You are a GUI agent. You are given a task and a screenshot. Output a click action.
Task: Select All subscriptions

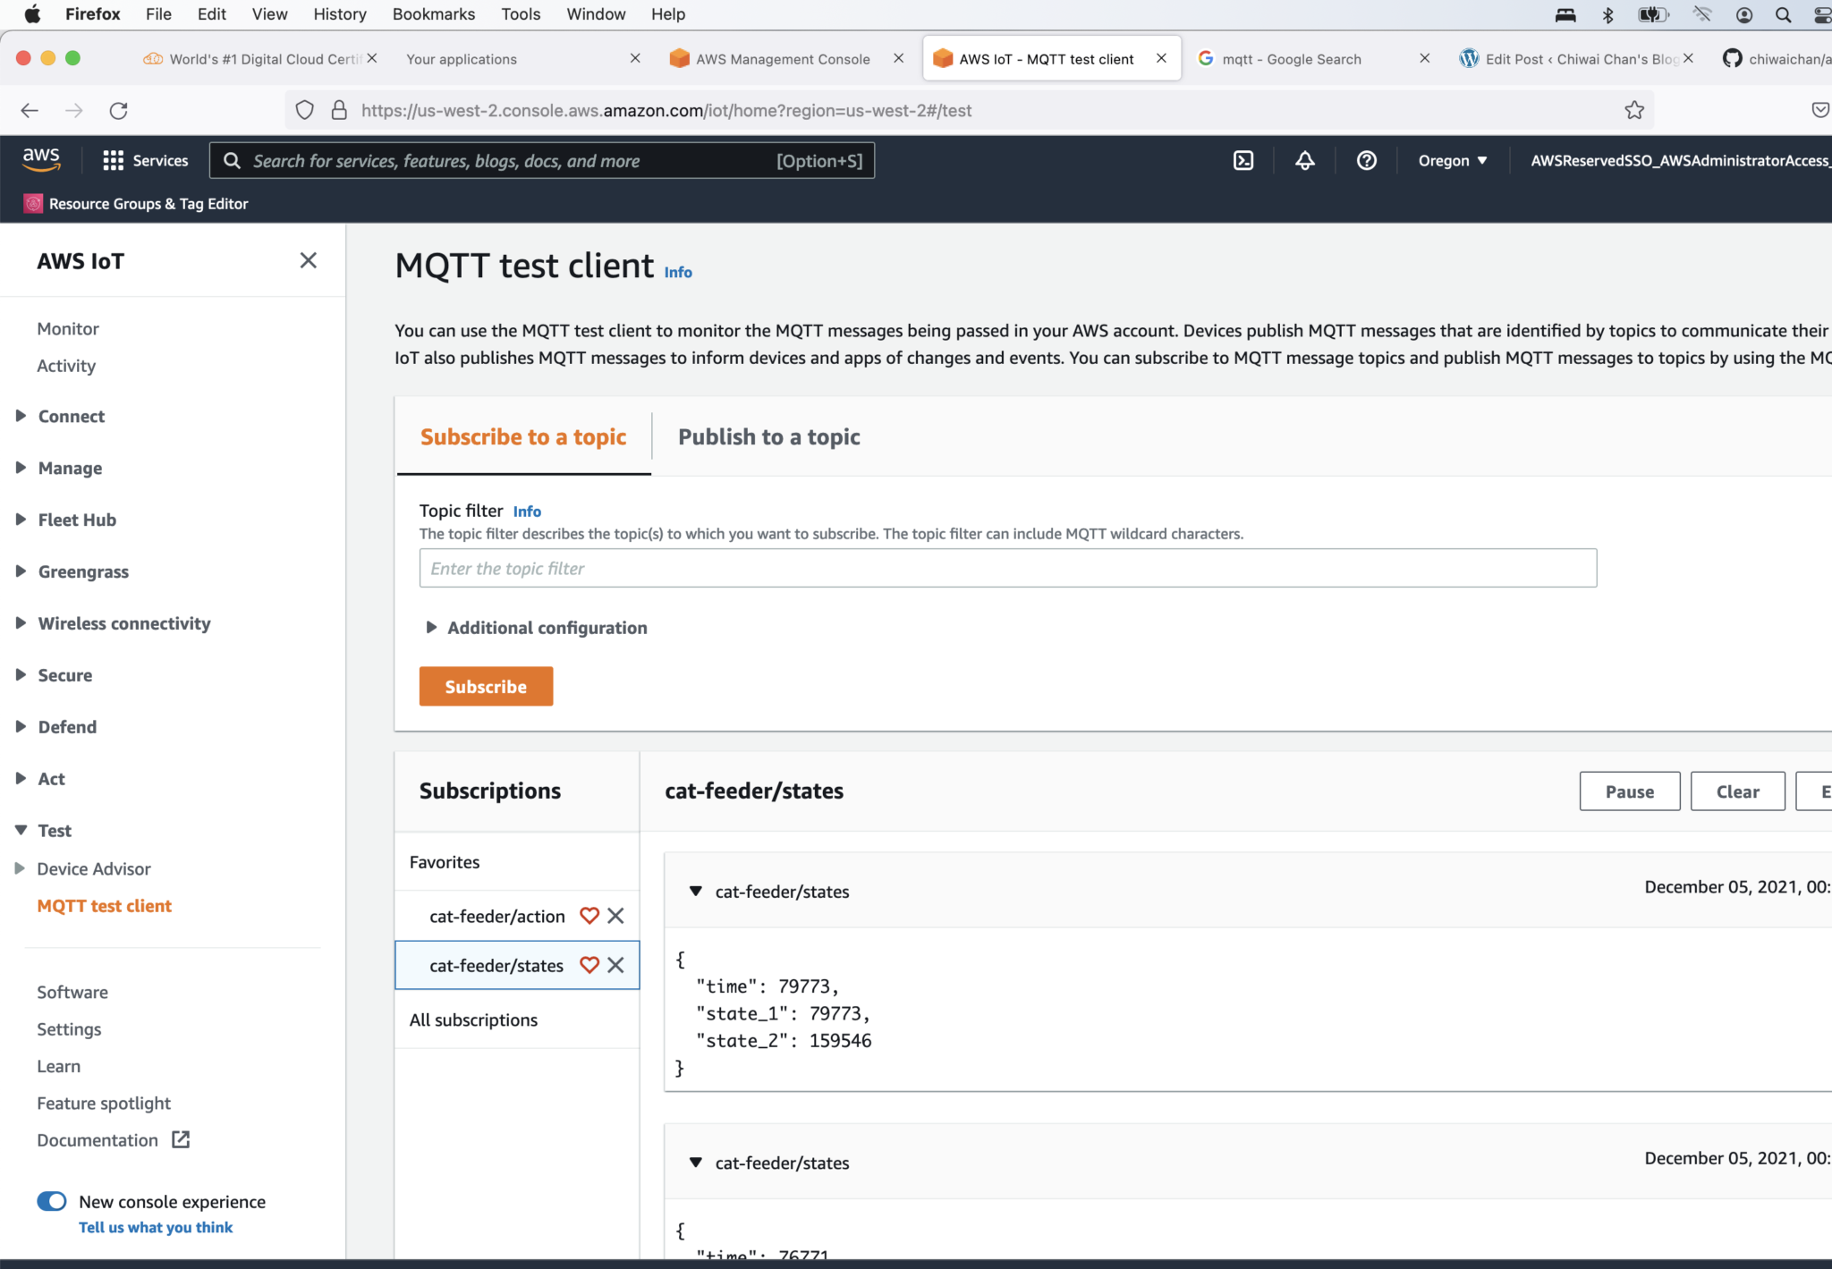[473, 1019]
